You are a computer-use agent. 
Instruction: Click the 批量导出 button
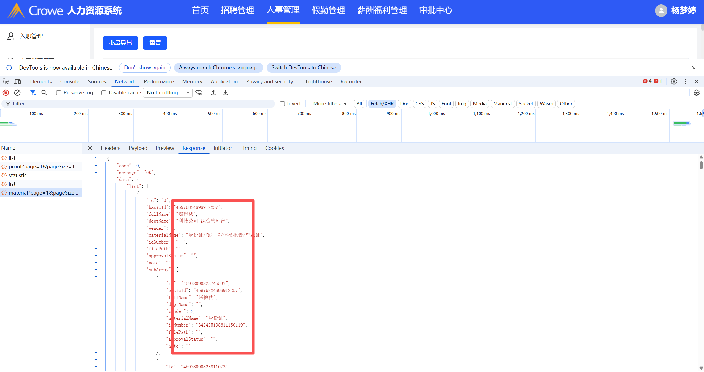(120, 43)
